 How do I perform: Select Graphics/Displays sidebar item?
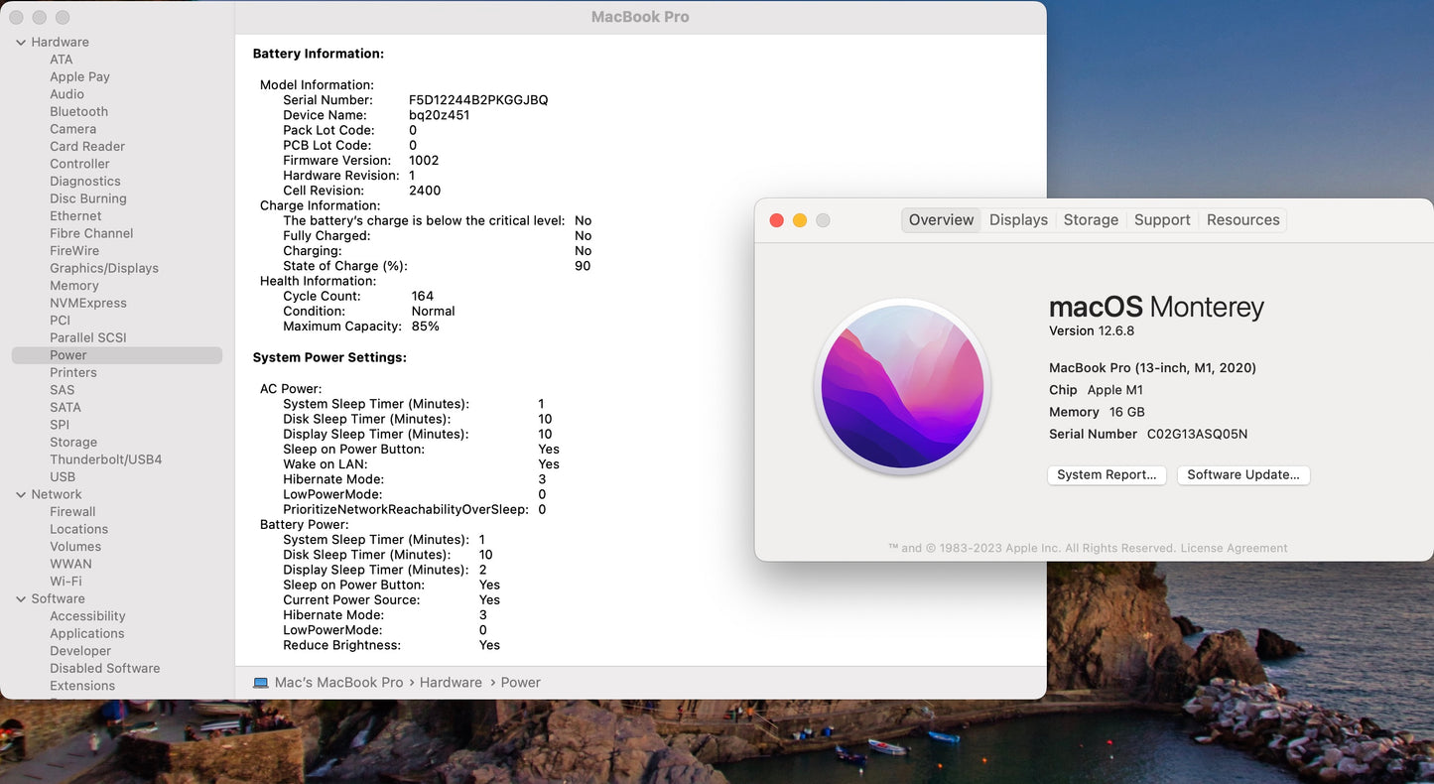click(104, 269)
